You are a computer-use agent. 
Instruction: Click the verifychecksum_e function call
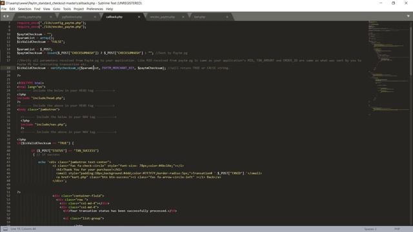tap(65, 68)
